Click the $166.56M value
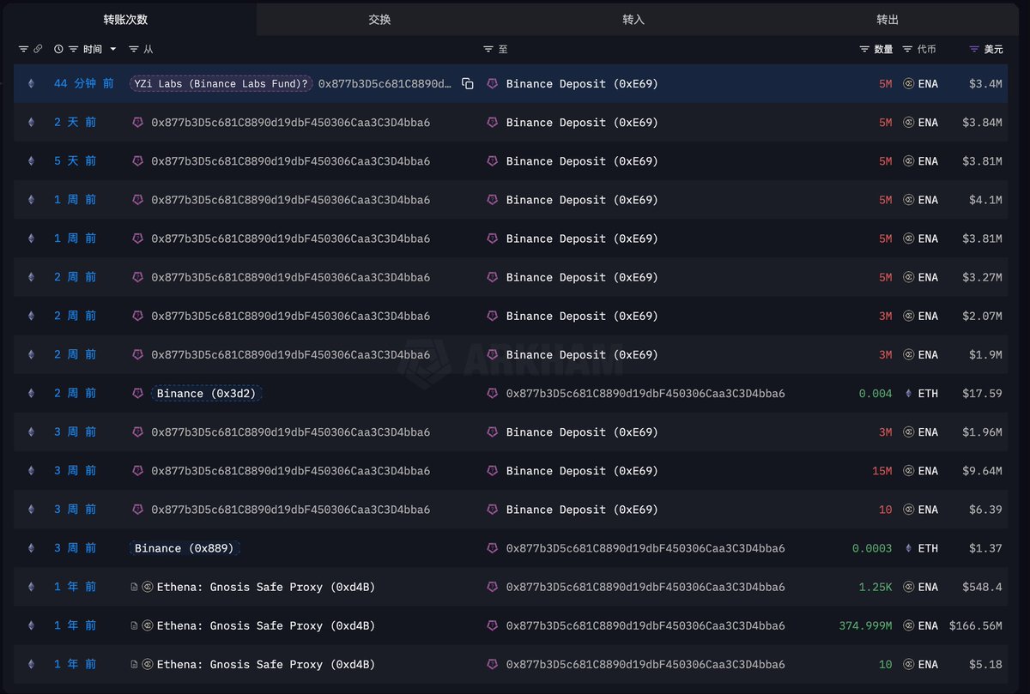1030x694 pixels. click(x=976, y=625)
